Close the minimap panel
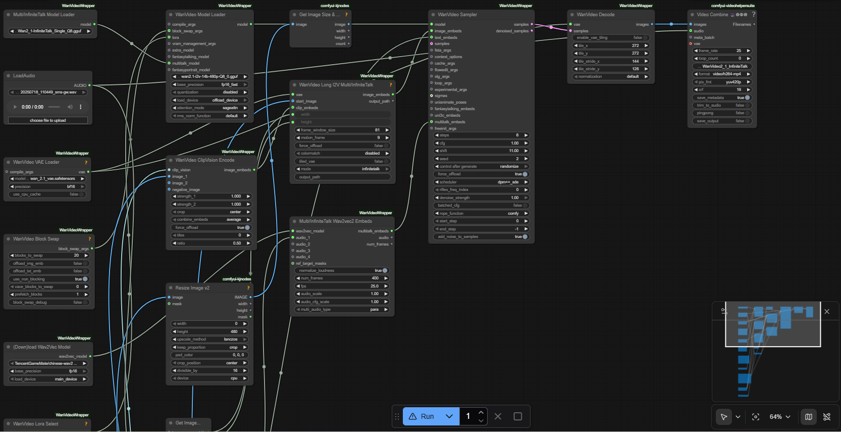This screenshot has height=432, width=841. pos(827,312)
